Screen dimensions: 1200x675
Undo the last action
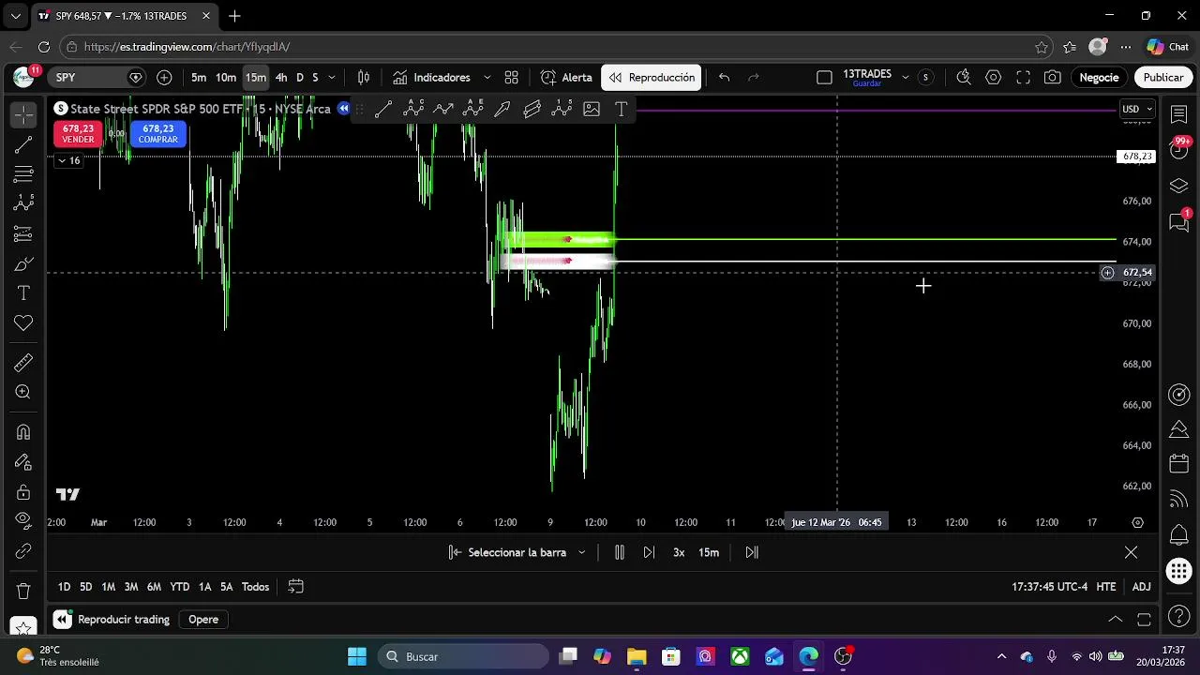coord(724,78)
